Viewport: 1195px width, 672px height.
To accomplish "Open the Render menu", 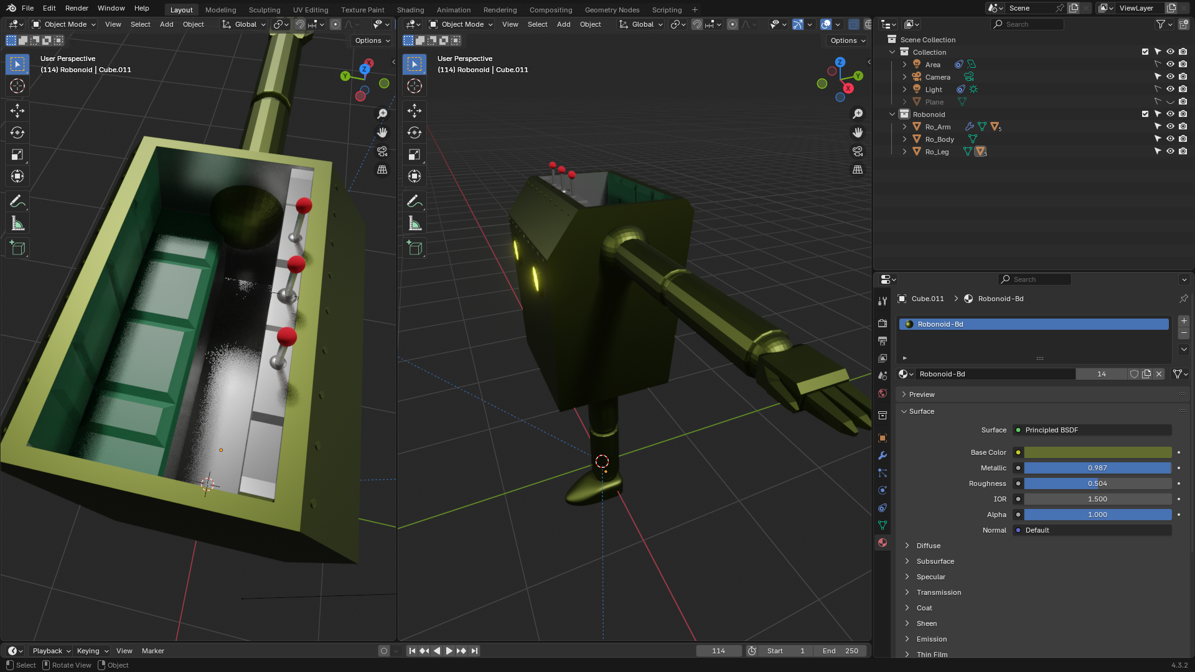I will pyautogui.click(x=77, y=8).
